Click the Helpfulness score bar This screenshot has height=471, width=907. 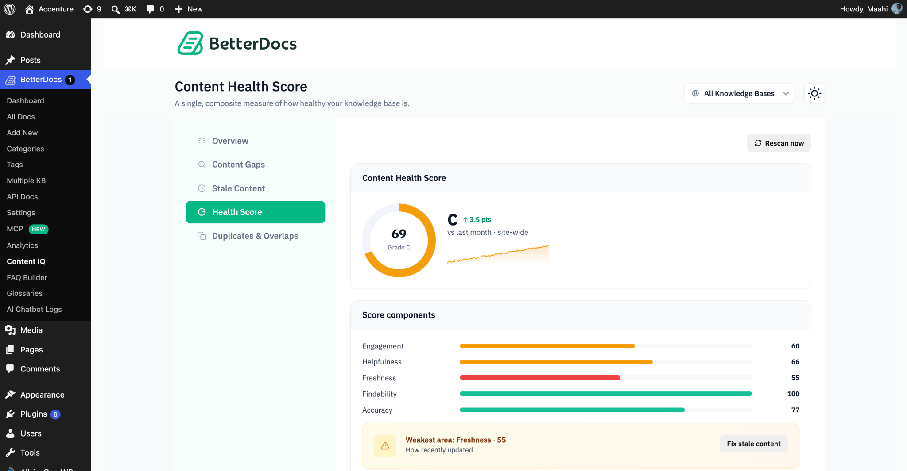[x=605, y=362]
